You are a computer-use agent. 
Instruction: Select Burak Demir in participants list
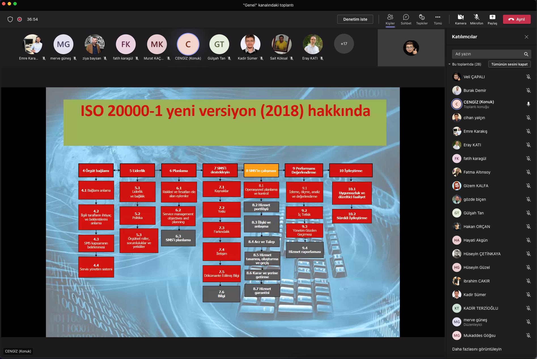(475, 90)
